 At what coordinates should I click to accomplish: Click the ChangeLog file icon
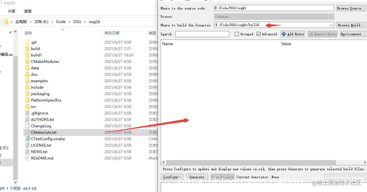(27, 126)
